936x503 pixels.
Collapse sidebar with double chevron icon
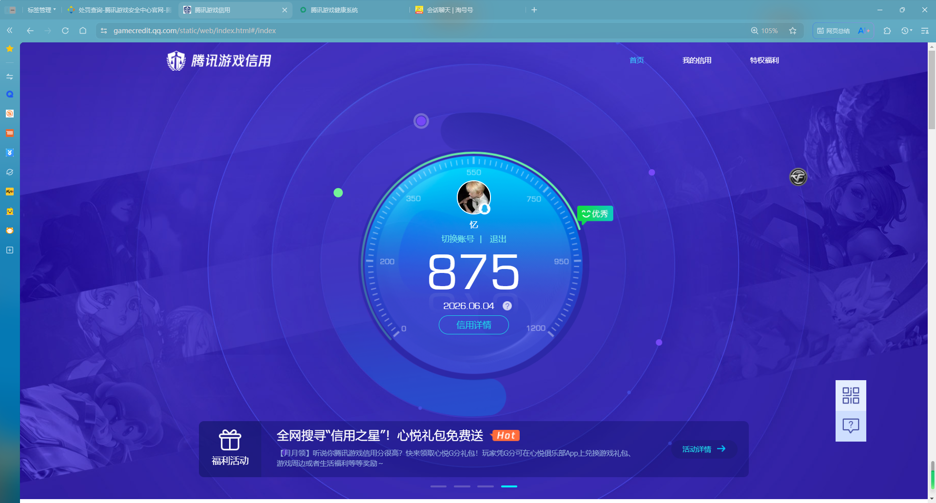(10, 30)
